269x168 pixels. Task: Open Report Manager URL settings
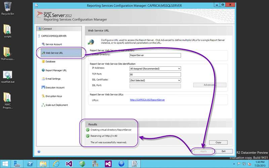coord(56,70)
